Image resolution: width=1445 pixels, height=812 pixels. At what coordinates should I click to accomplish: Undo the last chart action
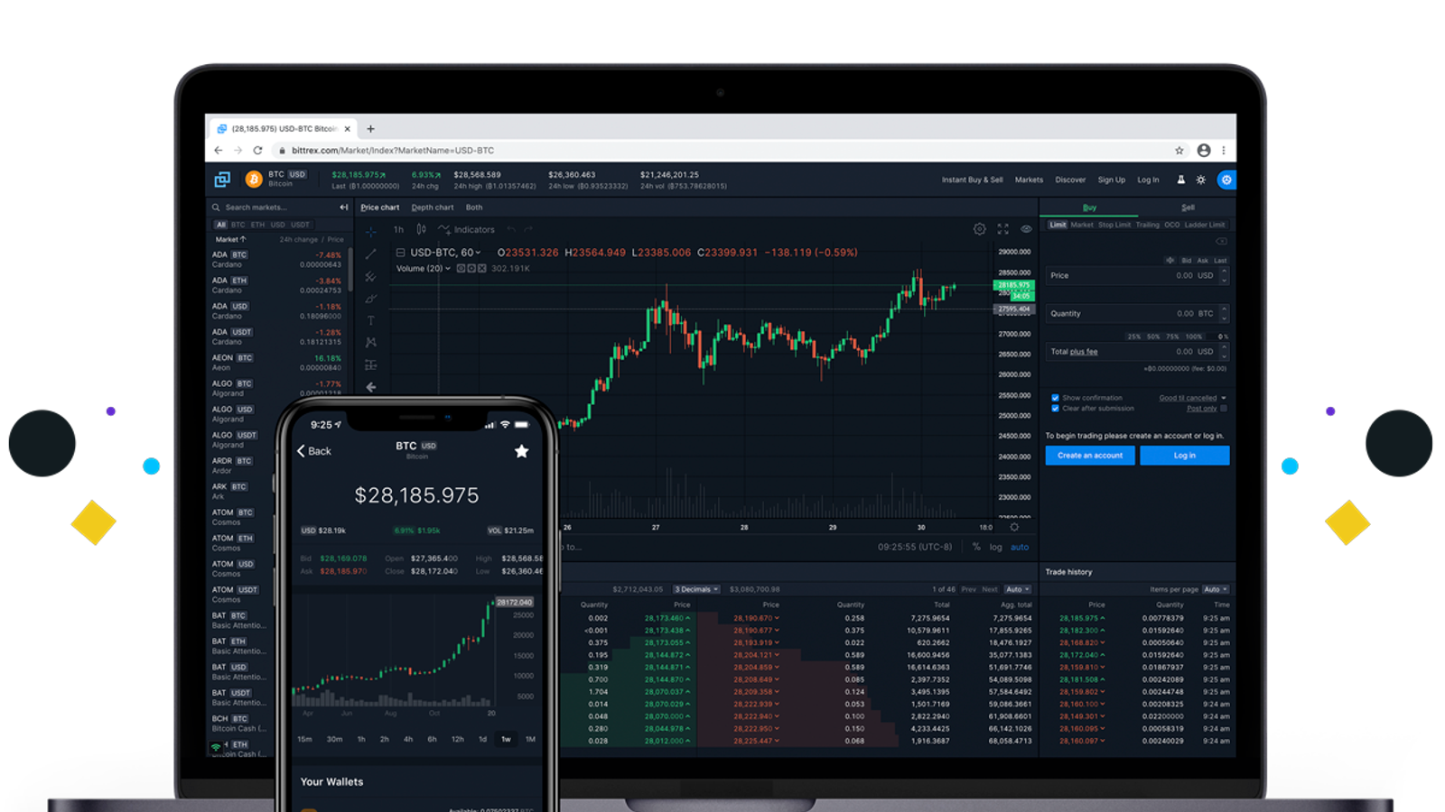tap(511, 229)
